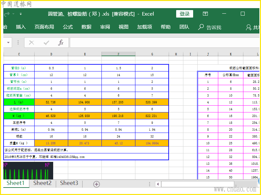Click the 共享 share icon

[249, 27]
